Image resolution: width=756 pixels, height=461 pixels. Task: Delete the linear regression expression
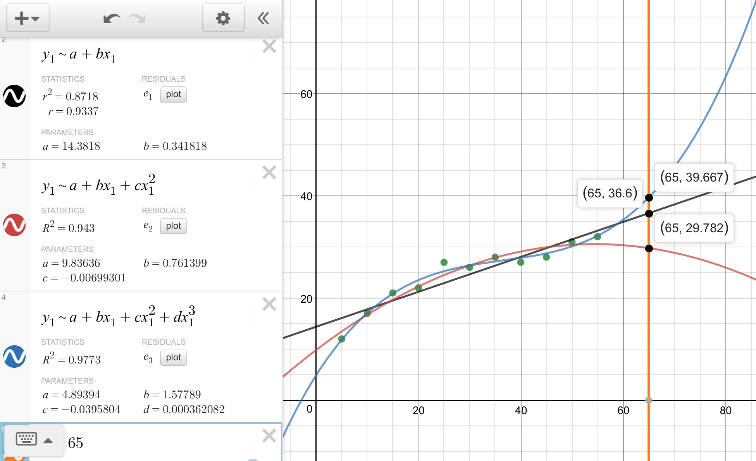269,46
